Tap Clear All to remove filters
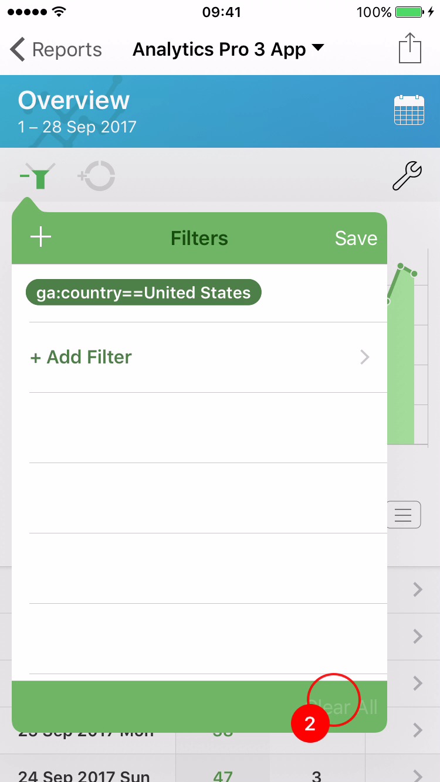 (343, 707)
